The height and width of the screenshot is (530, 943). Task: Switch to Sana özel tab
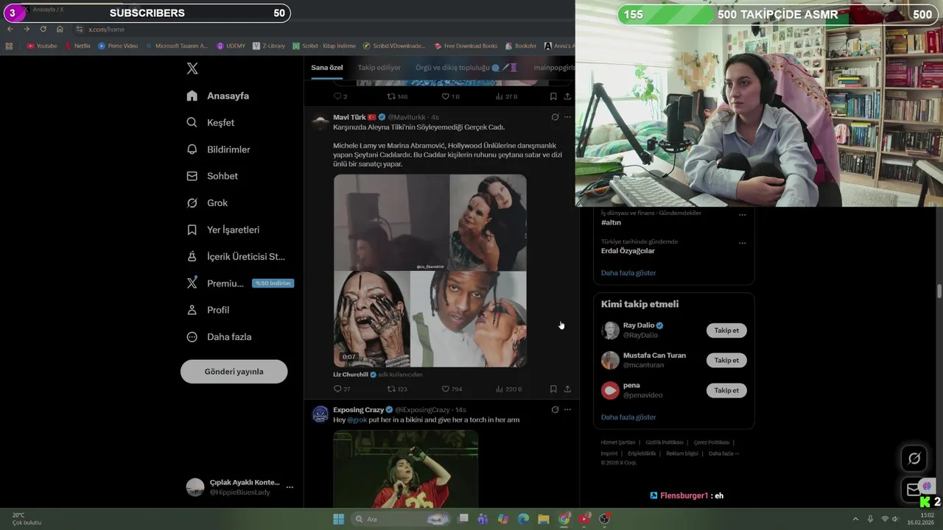pos(326,68)
